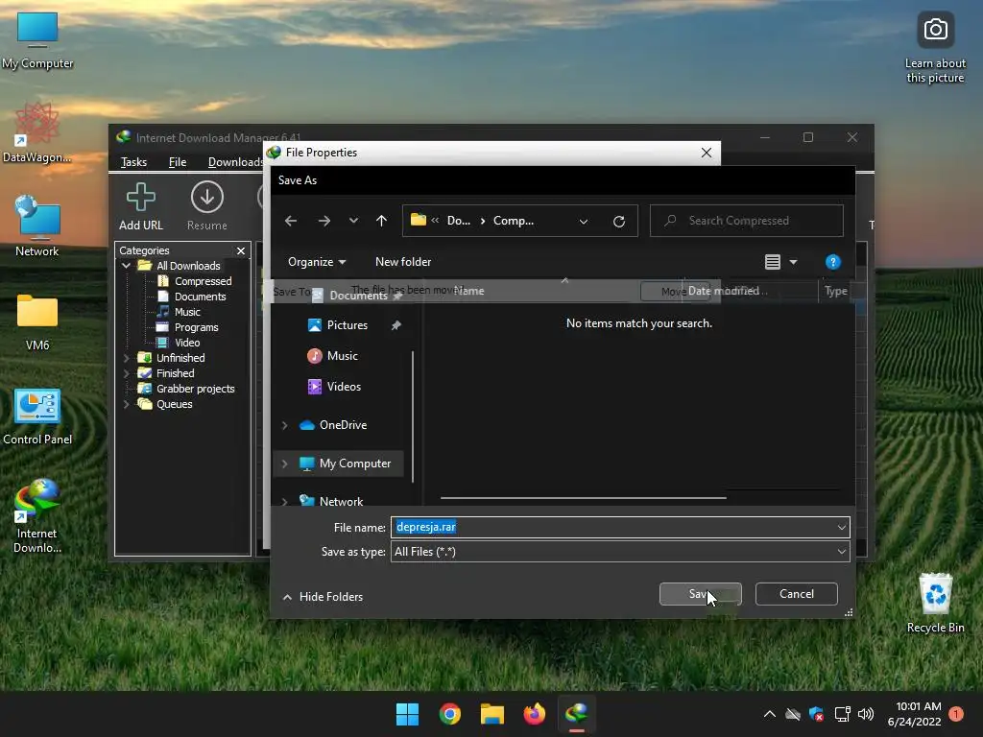This screenshot has width=983, height=737.
Task: Open Internet Download Manager desktop shortcut
Action: 37,515
